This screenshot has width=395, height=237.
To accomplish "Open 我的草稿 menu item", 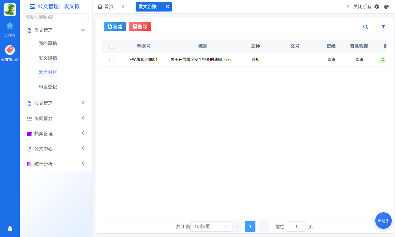I will coord(48,43).
